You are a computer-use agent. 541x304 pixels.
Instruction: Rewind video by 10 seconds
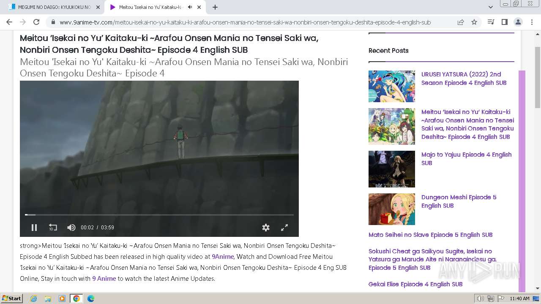tap(53, 228)
